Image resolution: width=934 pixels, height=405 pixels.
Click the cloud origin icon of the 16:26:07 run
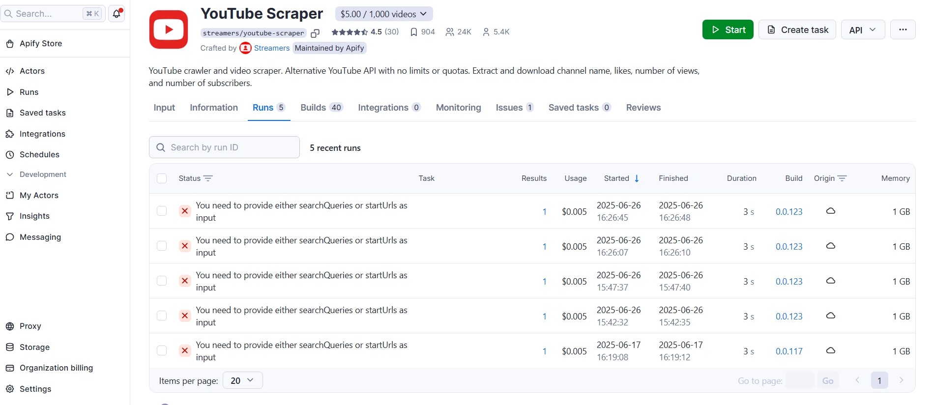(x=831, y=246)
